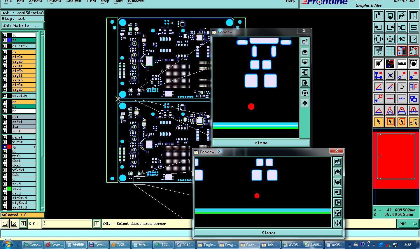420x249 pixels.
Task: Select the 'sig7b' layer name
Action: tap(24, 80)
